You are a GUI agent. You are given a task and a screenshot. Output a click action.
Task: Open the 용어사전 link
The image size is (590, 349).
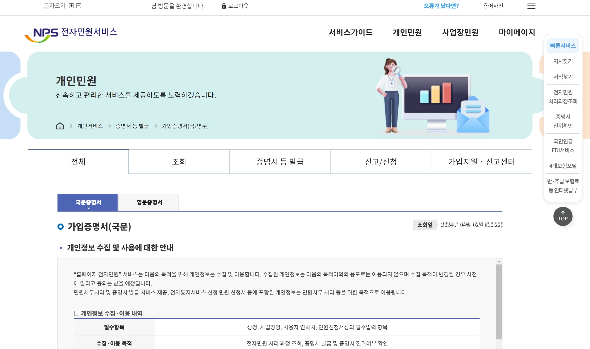(493, 6)
